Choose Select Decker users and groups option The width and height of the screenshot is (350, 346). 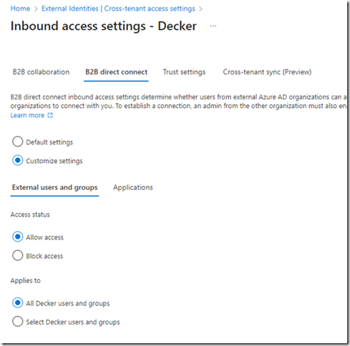point(18,322)
